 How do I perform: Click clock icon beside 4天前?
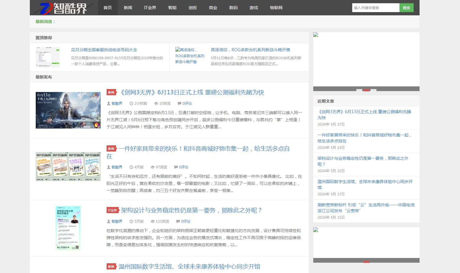131,167
